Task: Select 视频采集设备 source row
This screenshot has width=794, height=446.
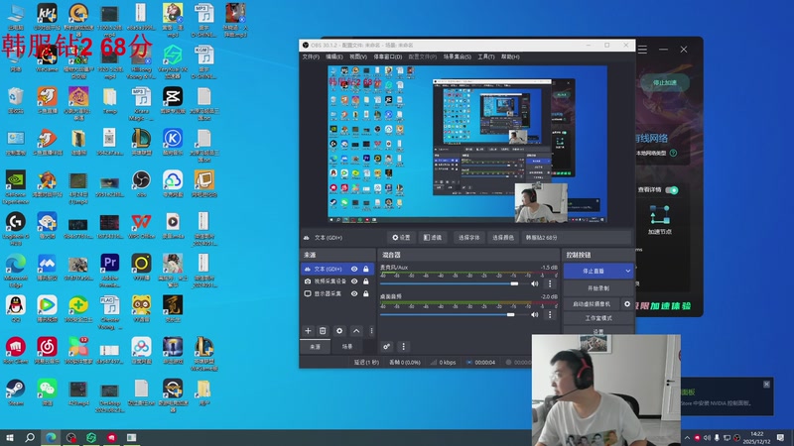Action: [x=337, y=281]
